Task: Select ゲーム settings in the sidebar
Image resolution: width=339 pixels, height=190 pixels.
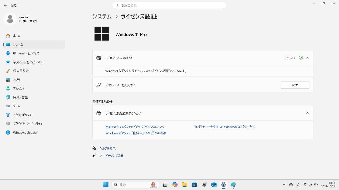Action: pyautogui.click(x=17, y=106)
